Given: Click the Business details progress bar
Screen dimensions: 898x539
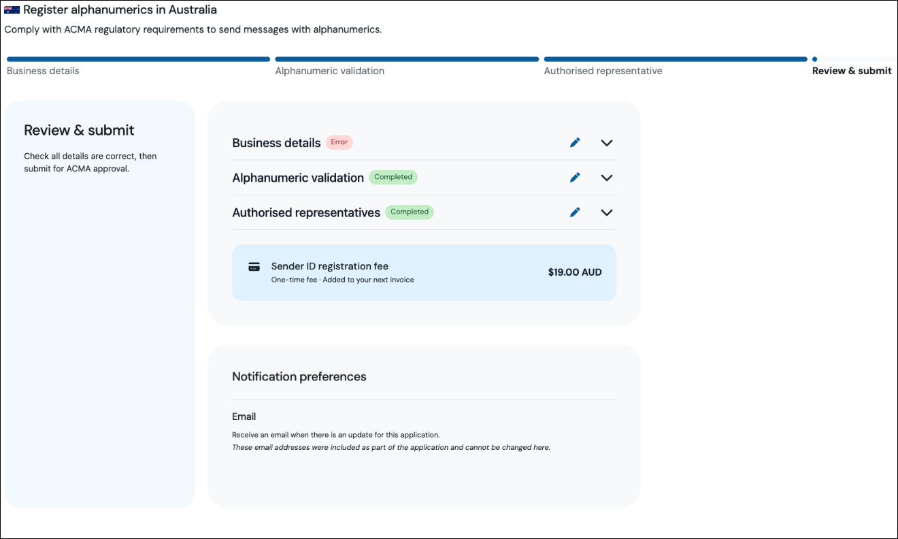Looking at the screenshot, I should click(138, 59).
